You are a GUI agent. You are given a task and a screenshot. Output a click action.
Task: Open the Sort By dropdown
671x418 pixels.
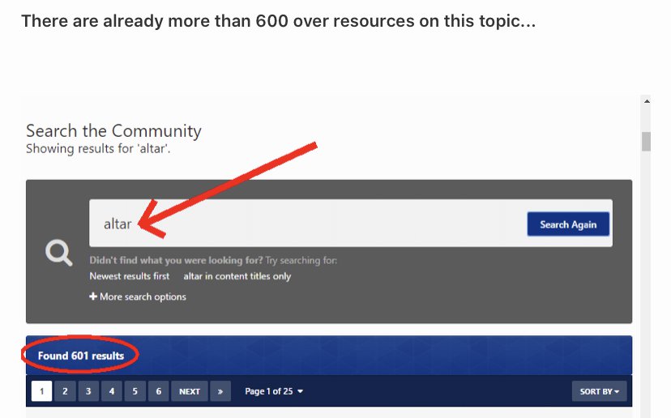click(599, 391)
